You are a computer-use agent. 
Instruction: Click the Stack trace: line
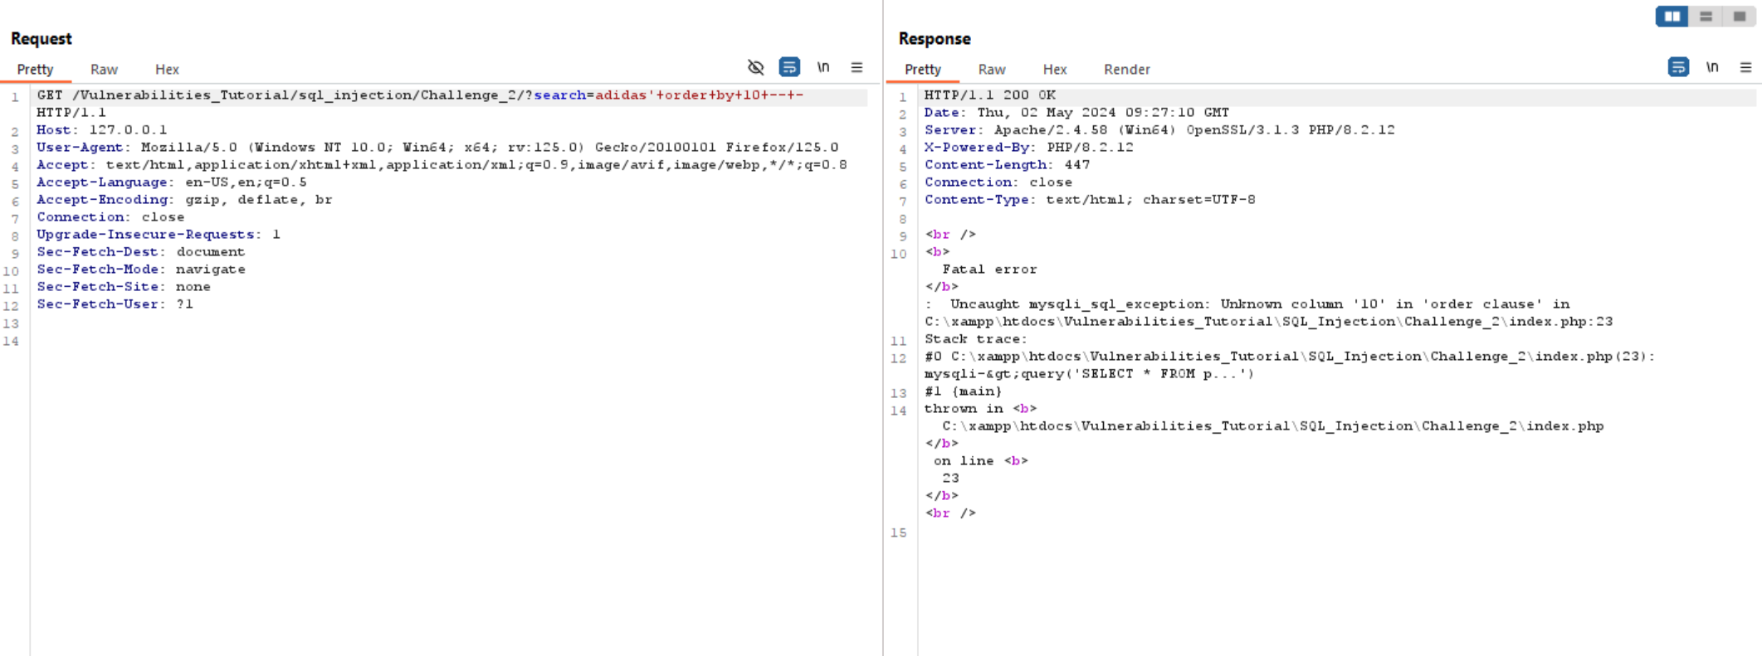(x=976, y=339)
